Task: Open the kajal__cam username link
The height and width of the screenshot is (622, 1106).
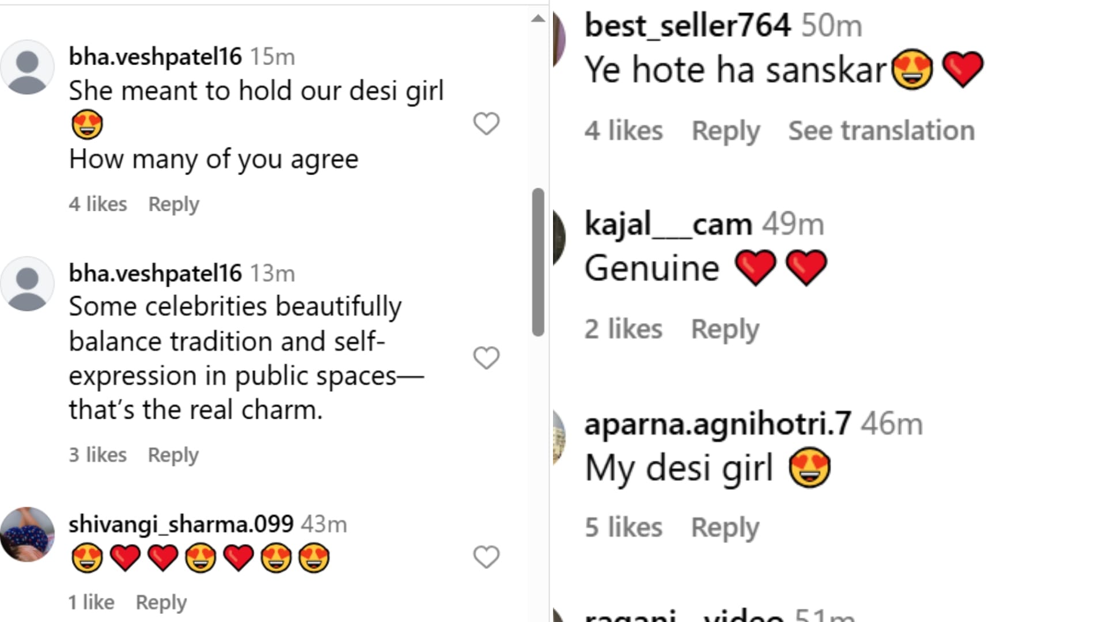Action: pyautogui.click(x=668, y=224)
